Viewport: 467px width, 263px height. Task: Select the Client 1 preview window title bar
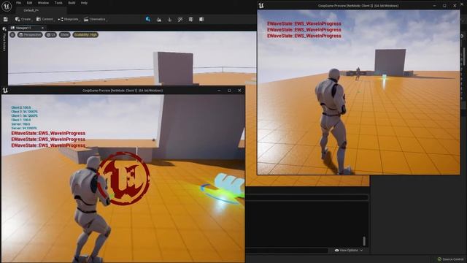coord(123,91)
